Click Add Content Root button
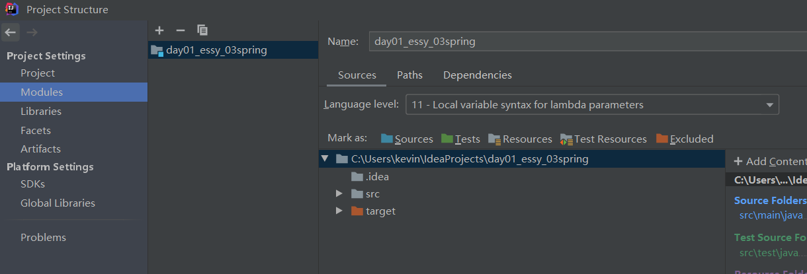 pyautogui.click(x=770, y=162)
